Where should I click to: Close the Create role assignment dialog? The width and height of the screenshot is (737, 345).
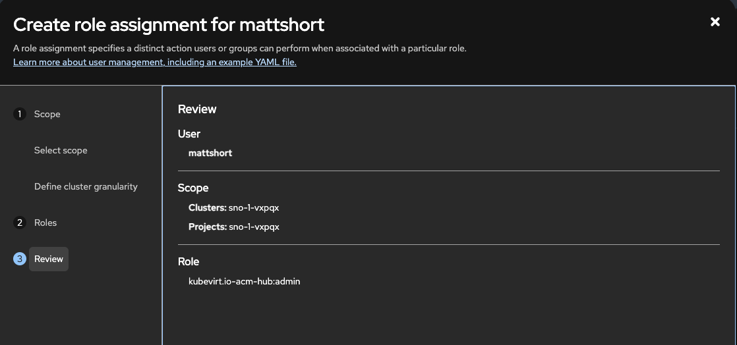click(715, 22)
